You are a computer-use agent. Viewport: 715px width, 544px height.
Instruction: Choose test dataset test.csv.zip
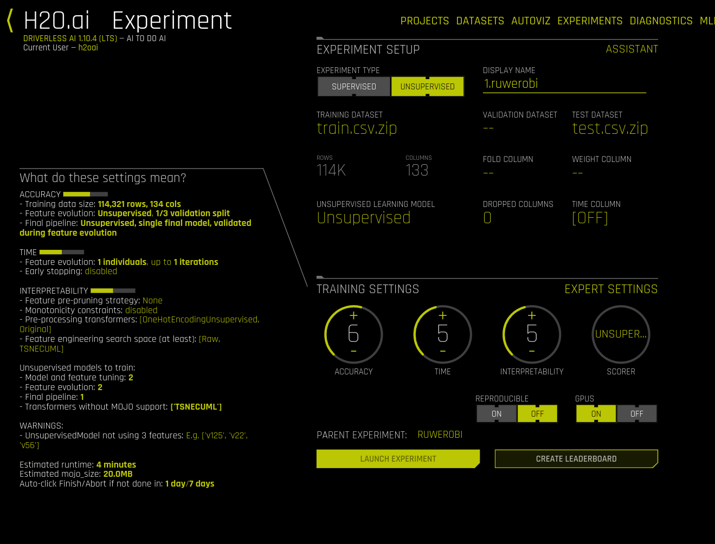(610, 128)
